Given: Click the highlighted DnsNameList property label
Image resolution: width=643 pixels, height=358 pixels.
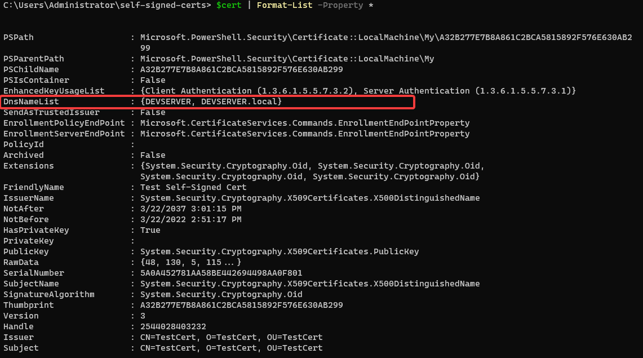Looking at the screenshot, I should click(31, 101).
